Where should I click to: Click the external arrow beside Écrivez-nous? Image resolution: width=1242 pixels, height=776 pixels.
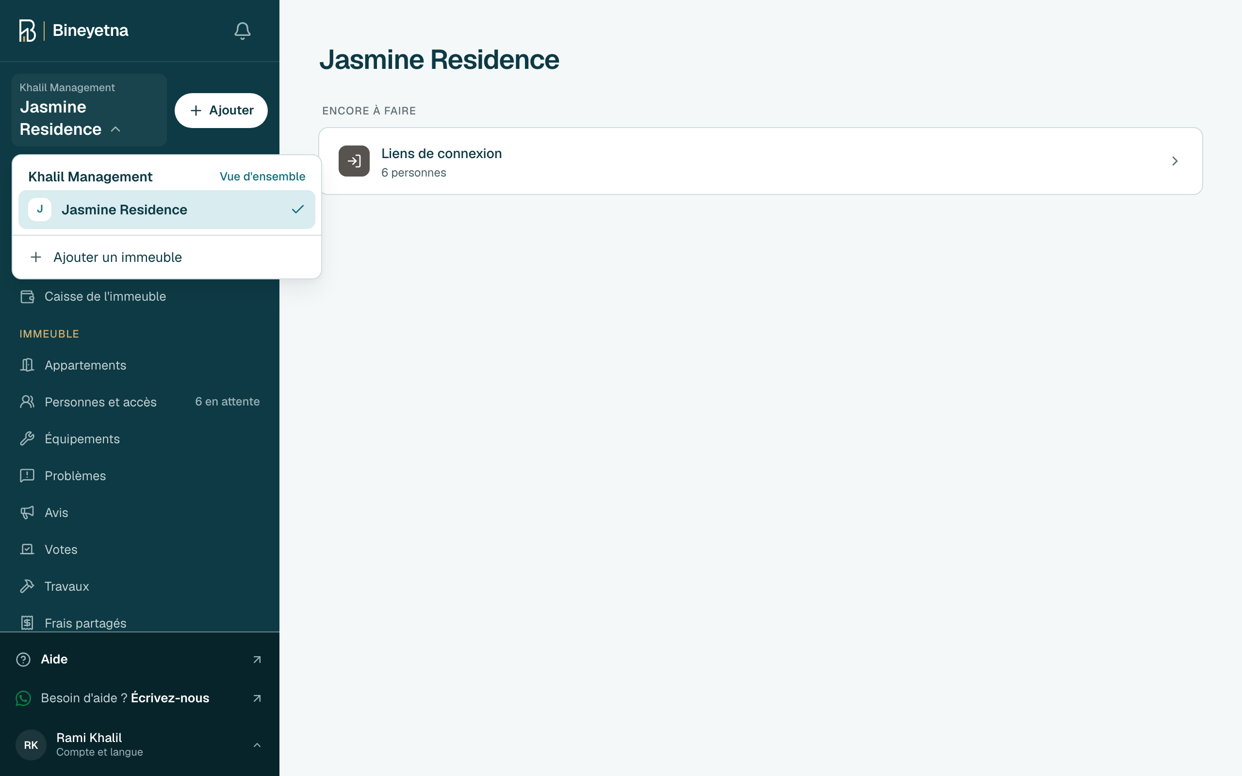point(257,698)
